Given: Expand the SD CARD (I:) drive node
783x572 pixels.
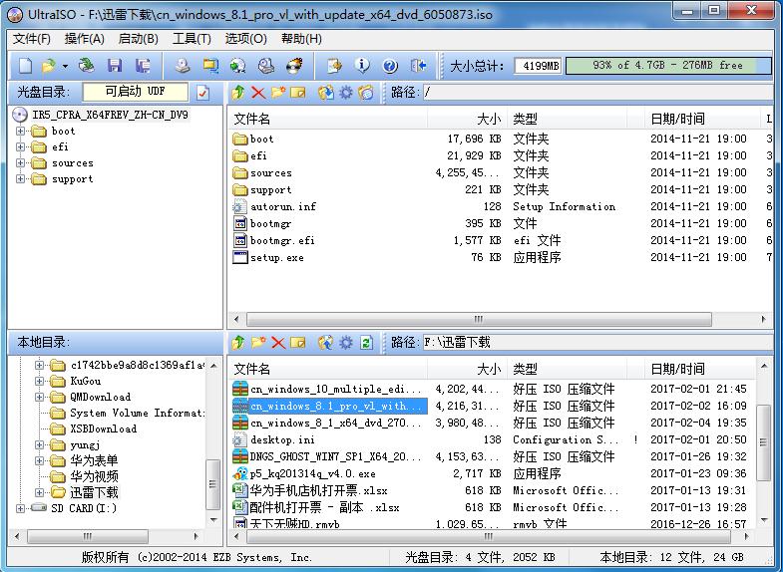Looking at the screenshot, I should (20, 508).
